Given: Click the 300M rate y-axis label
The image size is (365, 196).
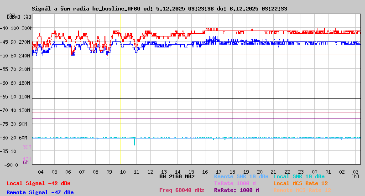Looking at the screenshot, I should (x=27, y=28).
